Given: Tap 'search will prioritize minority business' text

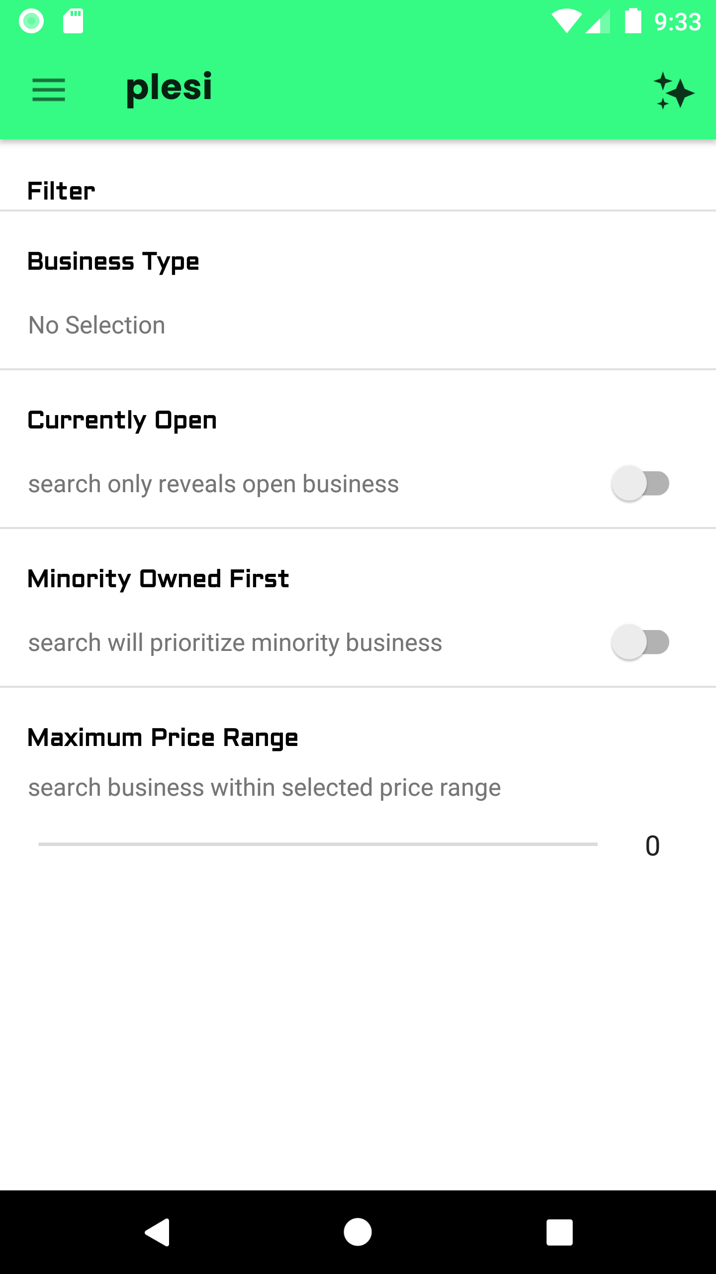Looking at the screenshot, I should (x=235, y=643).
